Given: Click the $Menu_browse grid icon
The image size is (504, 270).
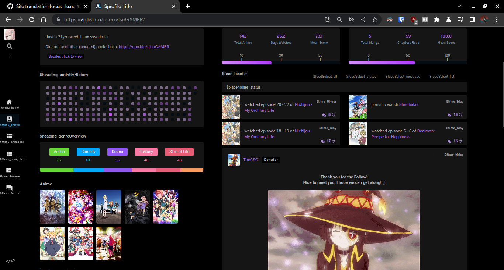Looking at the screenshot, I should tap(9, 170).
